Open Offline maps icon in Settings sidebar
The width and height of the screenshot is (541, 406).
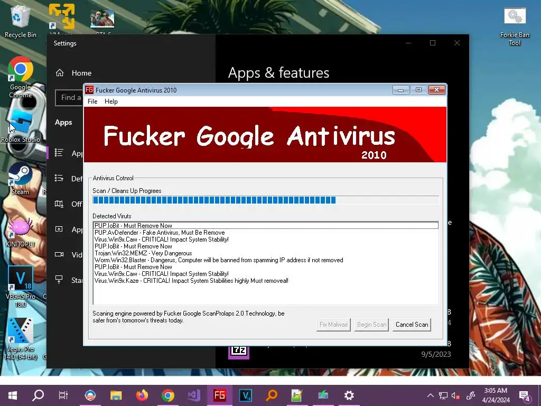pos(59,204)
